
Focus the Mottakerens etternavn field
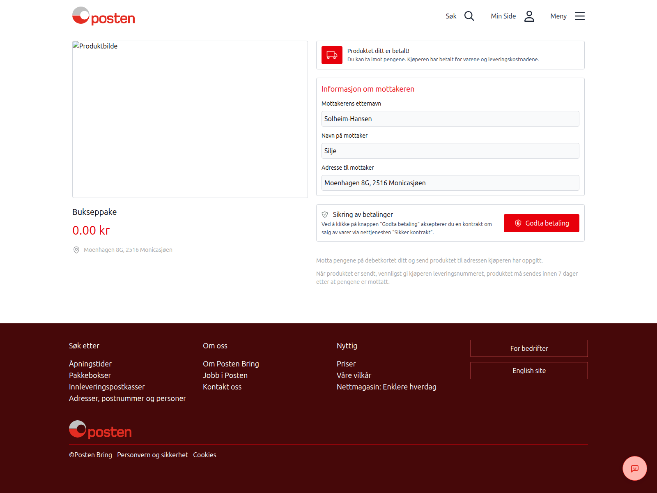click(450, 119)
